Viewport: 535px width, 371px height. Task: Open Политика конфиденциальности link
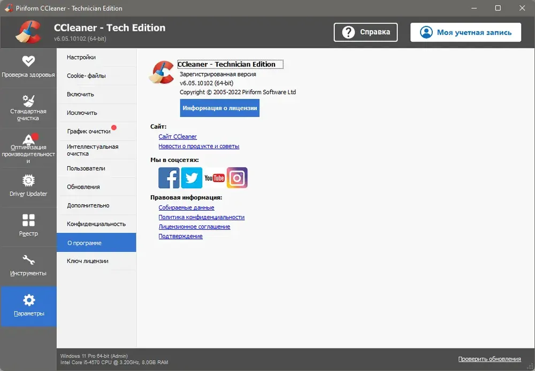point(201,217)
